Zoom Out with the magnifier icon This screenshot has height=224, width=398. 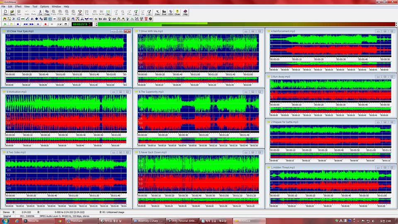[x=142, y=12]
